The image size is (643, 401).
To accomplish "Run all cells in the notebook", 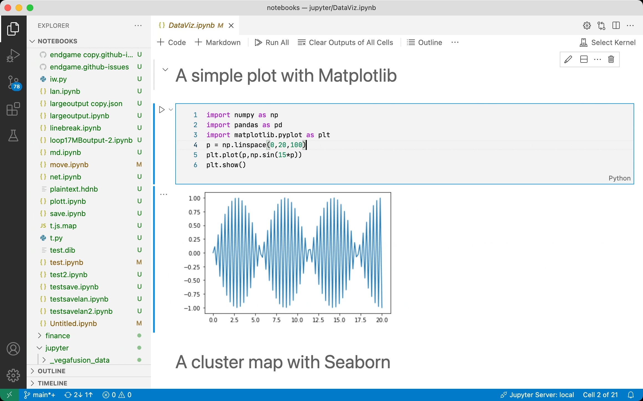I will coord(271,42).
